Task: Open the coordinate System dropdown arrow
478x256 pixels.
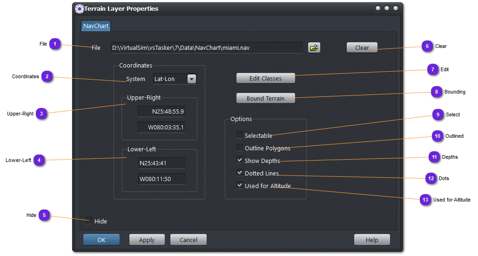Action: 192,79
